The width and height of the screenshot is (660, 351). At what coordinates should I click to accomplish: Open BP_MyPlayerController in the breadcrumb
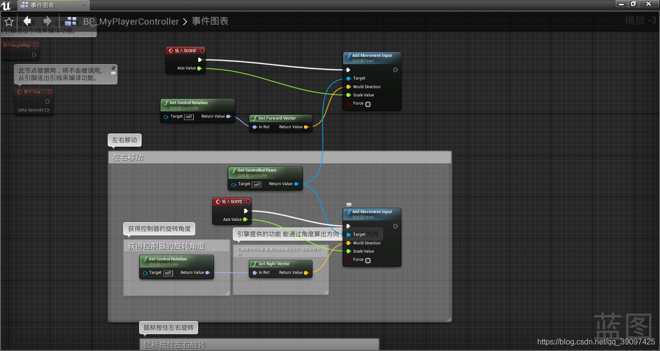pos(131,22)
